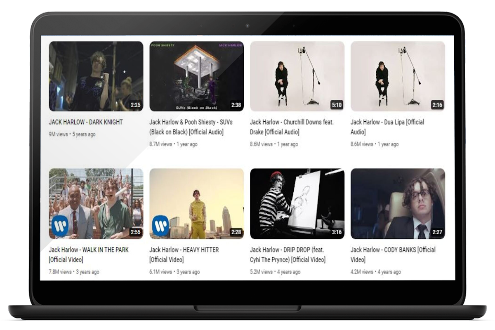This screenshot has height=330, width=495.
Task: Click the Warner logo on WALK IN THE PARK
Action: pyautogui.click(x=60, y=226)
